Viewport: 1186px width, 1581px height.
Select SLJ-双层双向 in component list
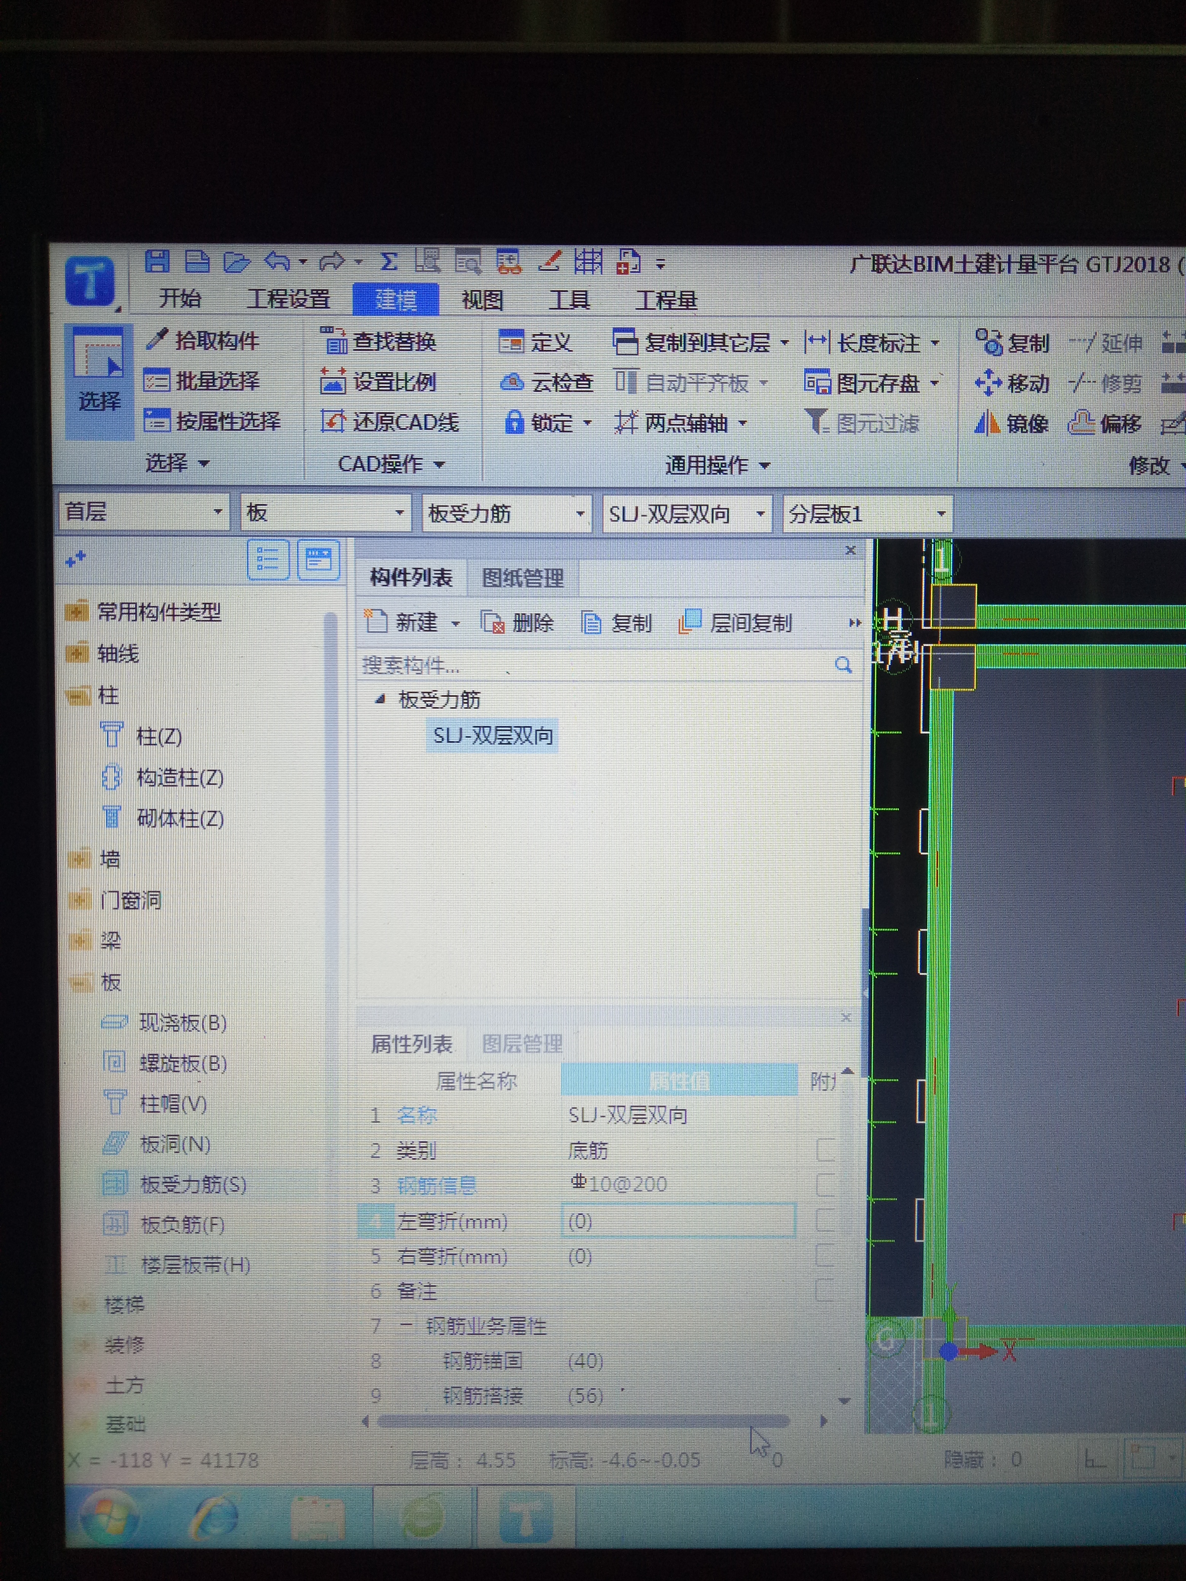pyautogui.click(x=493, y=735)
